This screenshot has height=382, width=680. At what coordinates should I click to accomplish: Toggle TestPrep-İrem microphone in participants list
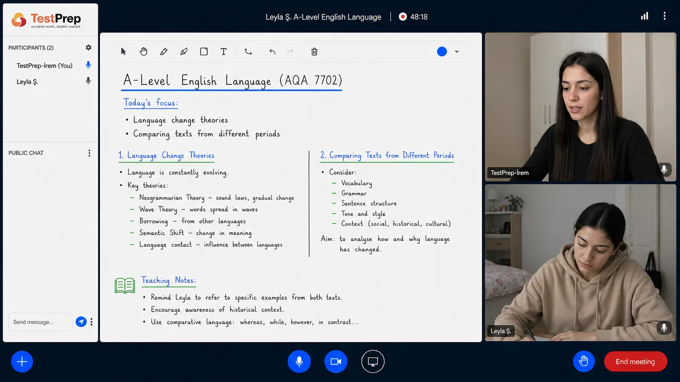88,65
